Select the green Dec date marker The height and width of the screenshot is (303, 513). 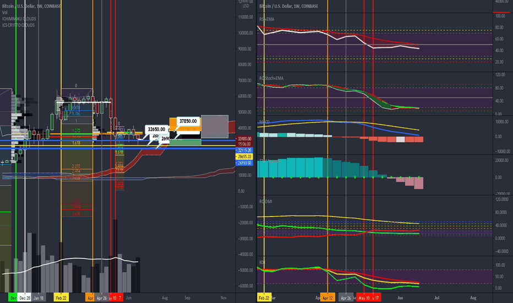click(x=13, y=297)
